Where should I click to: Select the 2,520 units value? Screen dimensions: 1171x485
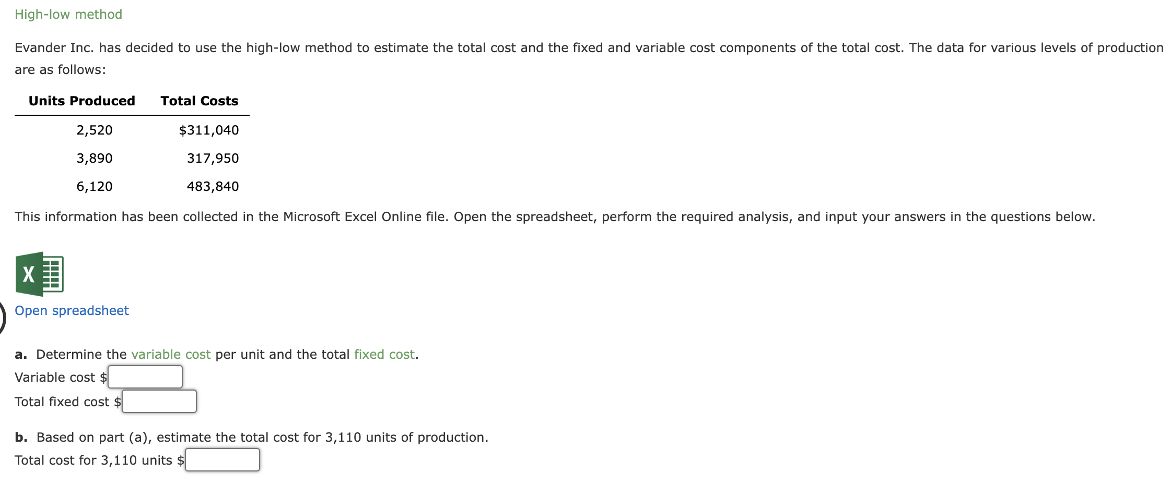(x=95, y=130)
